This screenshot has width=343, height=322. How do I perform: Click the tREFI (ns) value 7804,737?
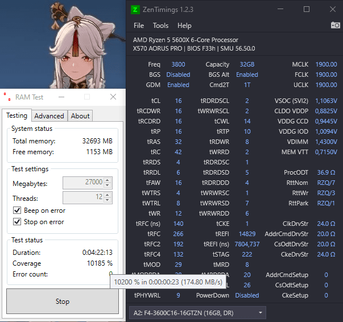247,244
